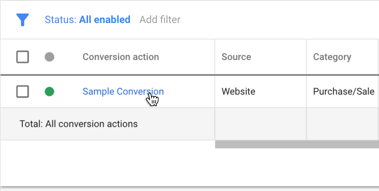Click the green enabled status dot

(x=49, y=91)
